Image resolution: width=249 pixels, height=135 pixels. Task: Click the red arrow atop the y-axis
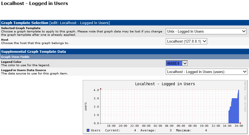101,89
